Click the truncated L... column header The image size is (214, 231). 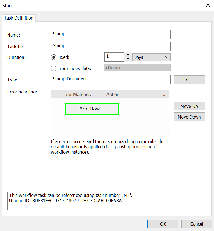(x=164, y=94)
